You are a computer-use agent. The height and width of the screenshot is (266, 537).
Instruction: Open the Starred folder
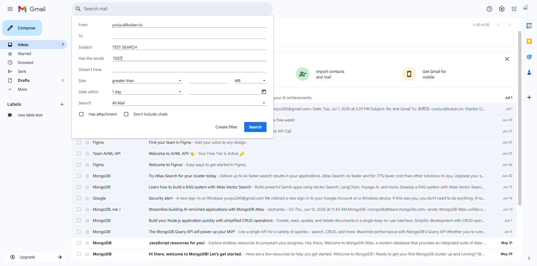point(34,54)
